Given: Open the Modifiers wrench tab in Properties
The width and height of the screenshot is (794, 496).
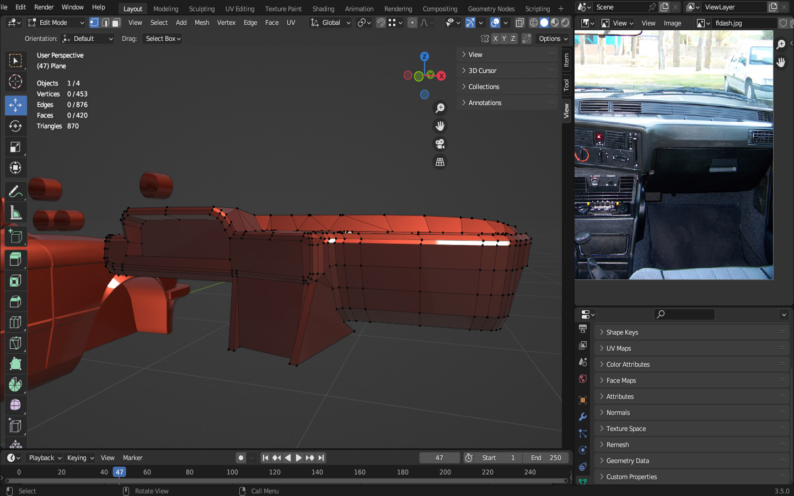Looking at the screenshot, I should [x=583, y=417].
